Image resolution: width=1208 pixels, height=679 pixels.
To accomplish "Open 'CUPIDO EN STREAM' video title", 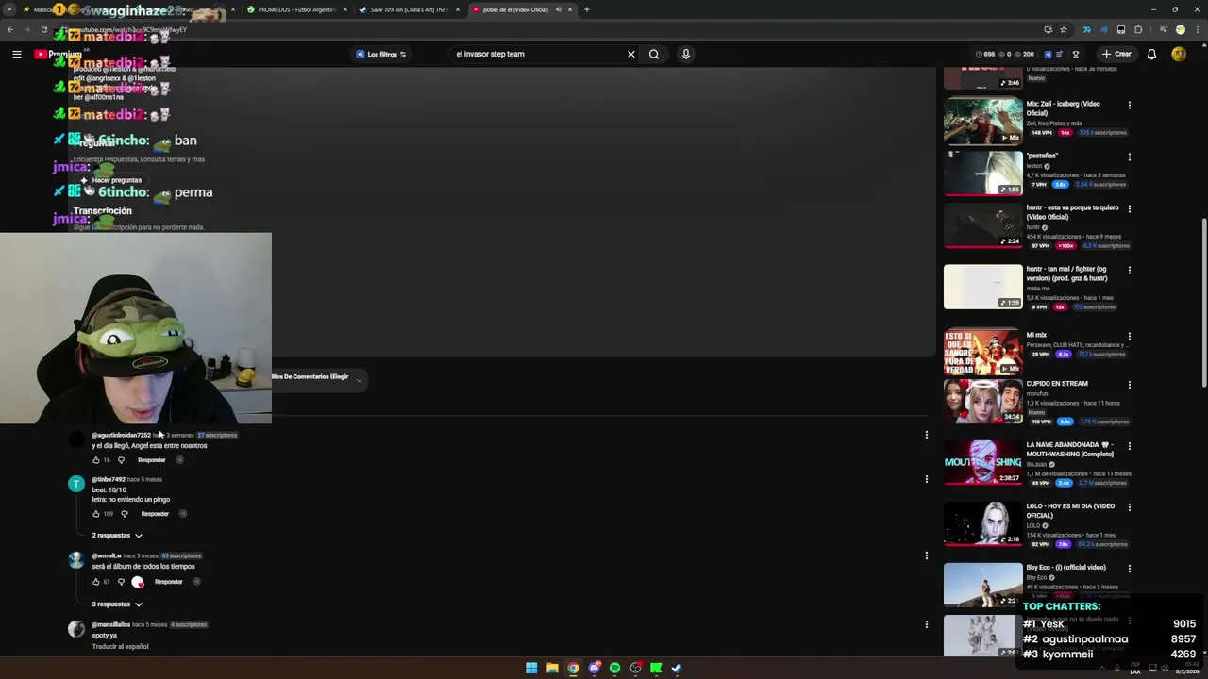I will (1057, 384).
